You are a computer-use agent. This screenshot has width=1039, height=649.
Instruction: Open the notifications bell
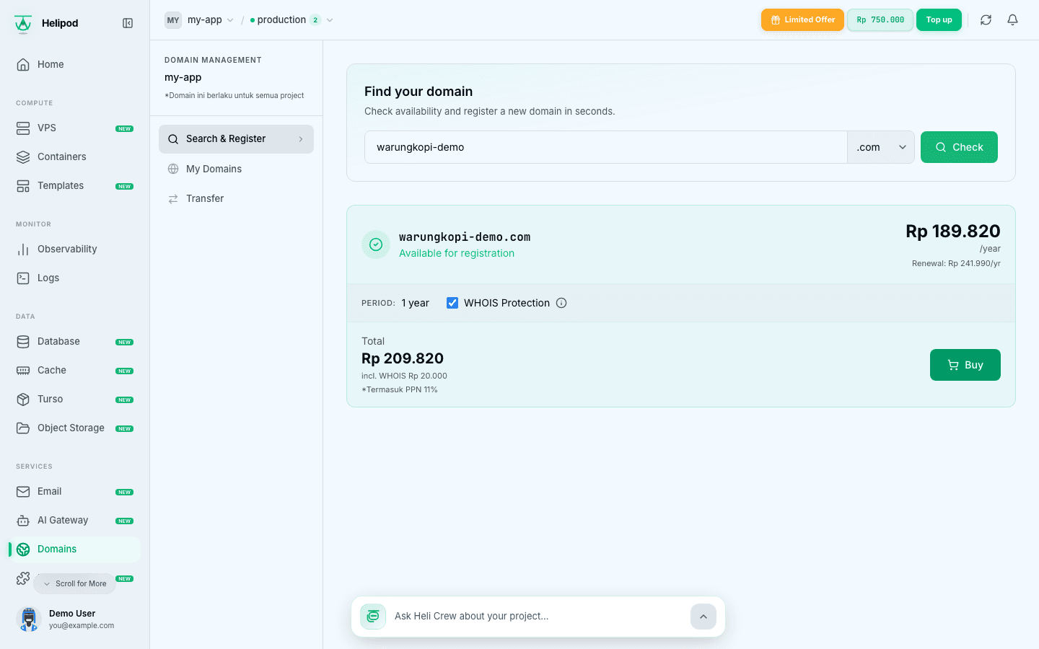[x=1012, y=20]
